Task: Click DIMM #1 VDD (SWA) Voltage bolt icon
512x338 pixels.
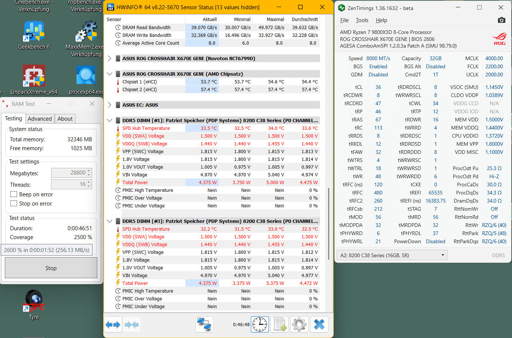Action: [118, 136]
